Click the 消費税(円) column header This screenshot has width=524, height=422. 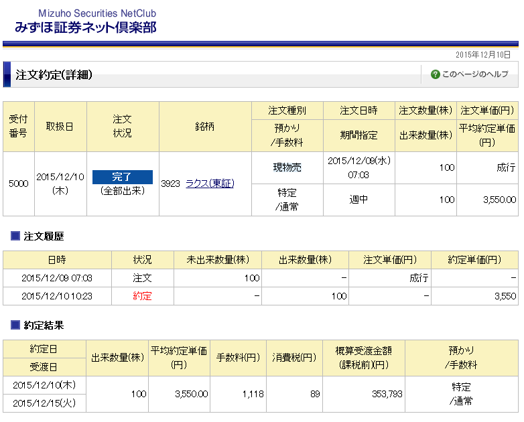(x=294, y=358)
